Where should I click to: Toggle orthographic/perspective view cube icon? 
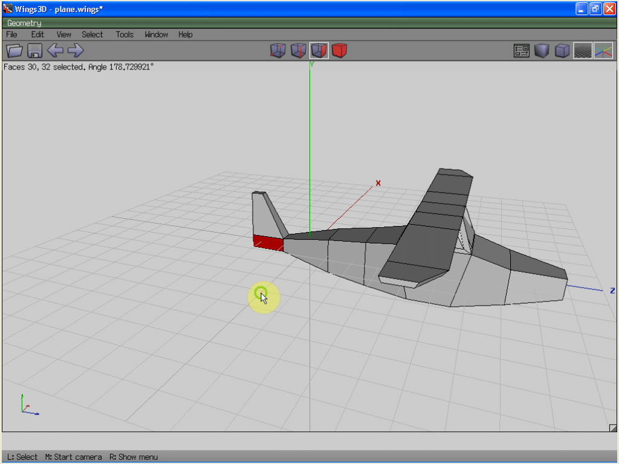click(x=562, y=51)
